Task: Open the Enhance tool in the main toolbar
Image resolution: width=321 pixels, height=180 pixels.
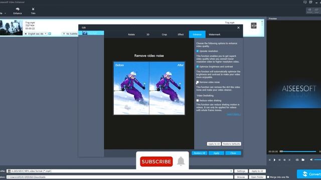Action: pyautogui.click(x=18, y=11)
